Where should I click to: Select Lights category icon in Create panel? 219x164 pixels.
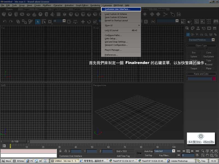pyautogui.click(x=197, y=34)
